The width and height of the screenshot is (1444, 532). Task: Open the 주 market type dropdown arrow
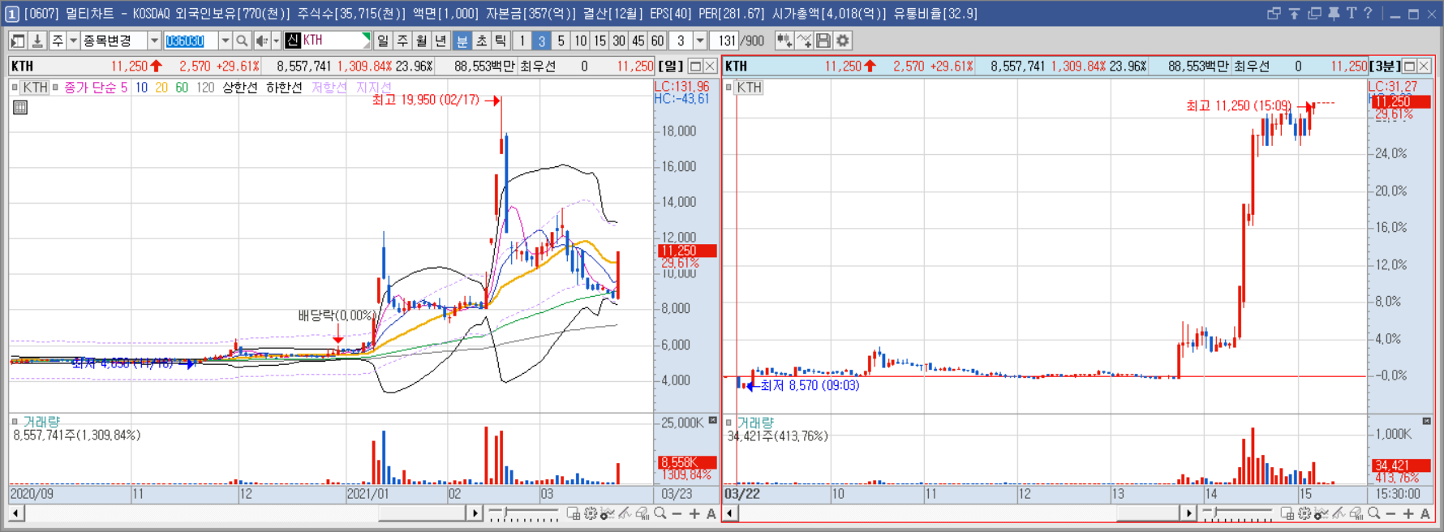(x=73, y=41)
